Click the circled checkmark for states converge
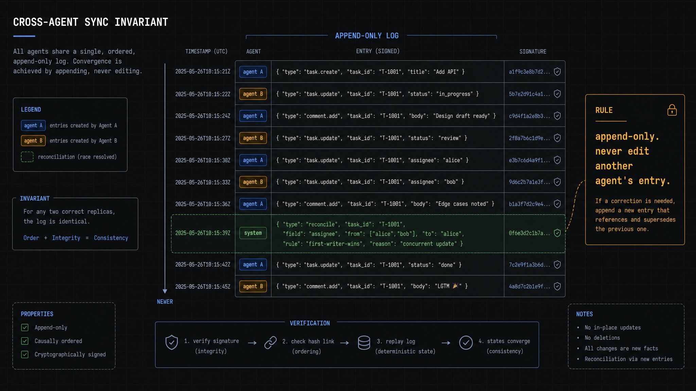 click(x=466, y=343)
